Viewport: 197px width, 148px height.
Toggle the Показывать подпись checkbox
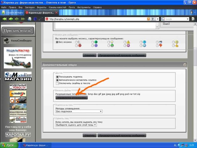[57, 76]
